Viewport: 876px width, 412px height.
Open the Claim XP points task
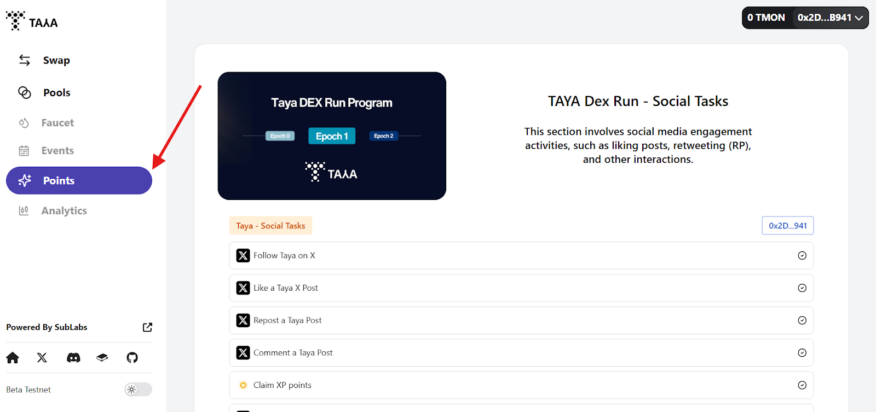click(x=521, y=385)
